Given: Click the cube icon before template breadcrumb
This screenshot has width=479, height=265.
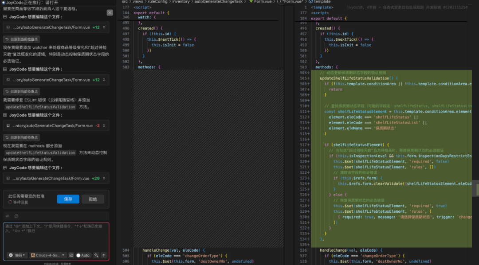Looking at the screenshot, I should pyautogui.click(x=310, y=1).
